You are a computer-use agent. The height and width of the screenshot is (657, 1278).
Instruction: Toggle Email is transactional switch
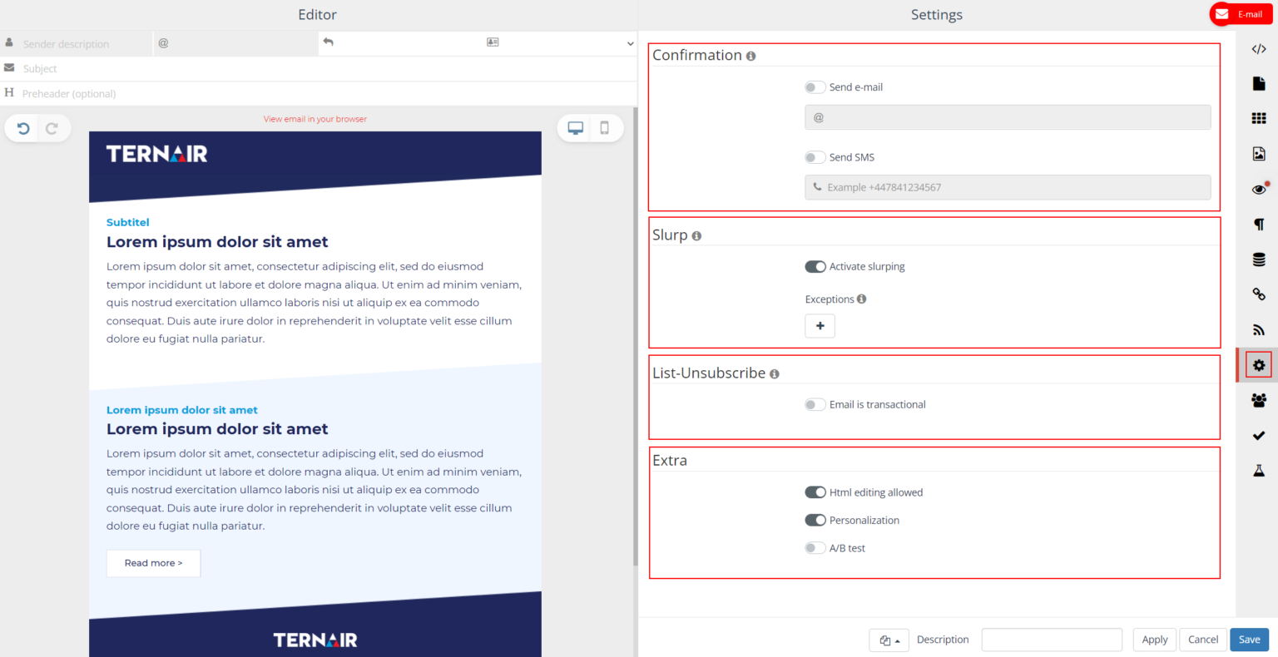pos(815,405)
